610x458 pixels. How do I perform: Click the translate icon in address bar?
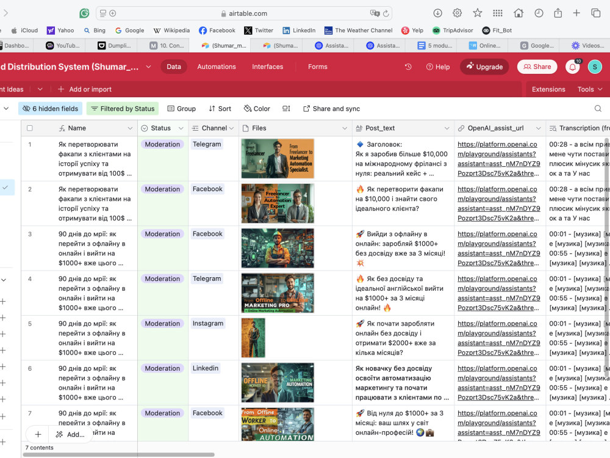tap(375, 13)
